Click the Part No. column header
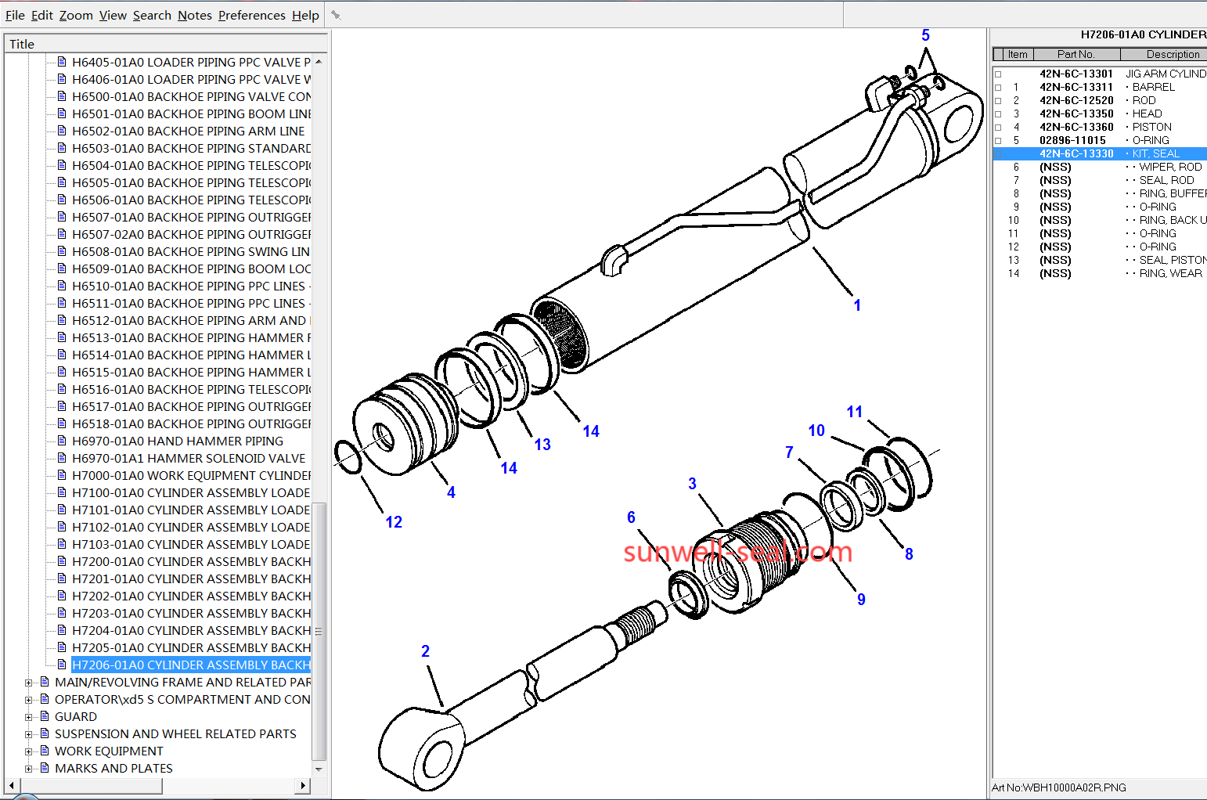The width and height of the screenshot is (1207, 800). (x=1075, y=54)
